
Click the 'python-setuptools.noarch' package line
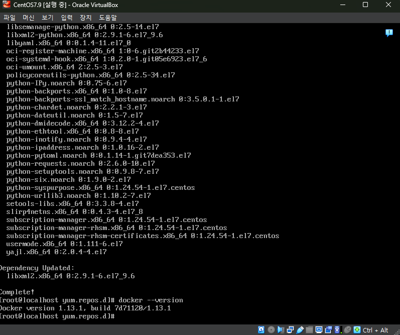click(x=82, y=171)
